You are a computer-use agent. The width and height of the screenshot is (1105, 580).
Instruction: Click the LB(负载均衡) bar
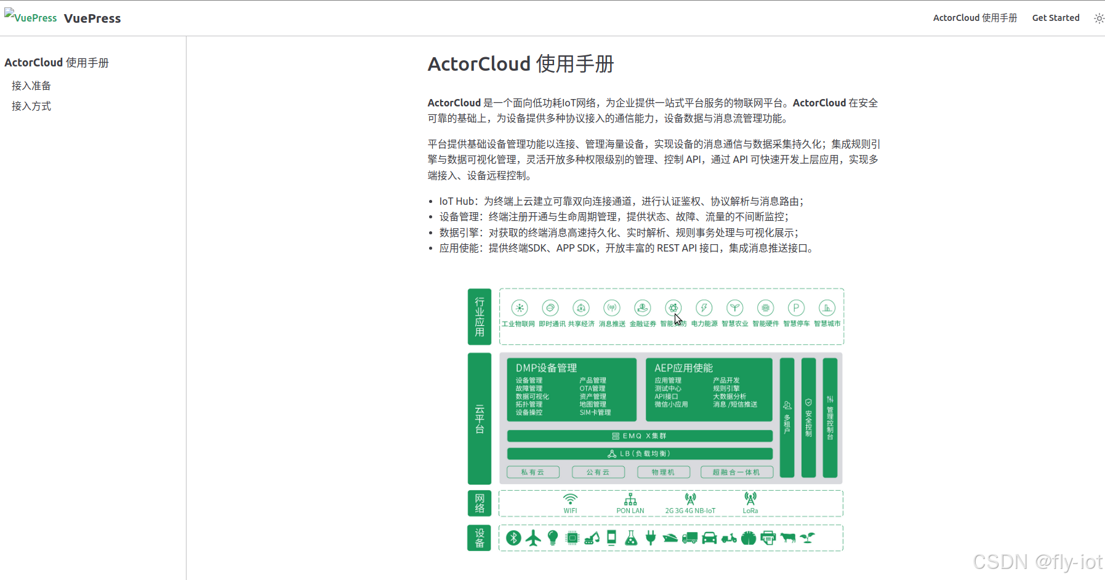coord(640,454)
